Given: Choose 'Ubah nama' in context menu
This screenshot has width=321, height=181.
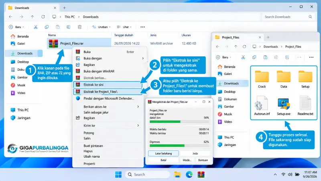Looking at the screenshot, I should click(108, 156).
